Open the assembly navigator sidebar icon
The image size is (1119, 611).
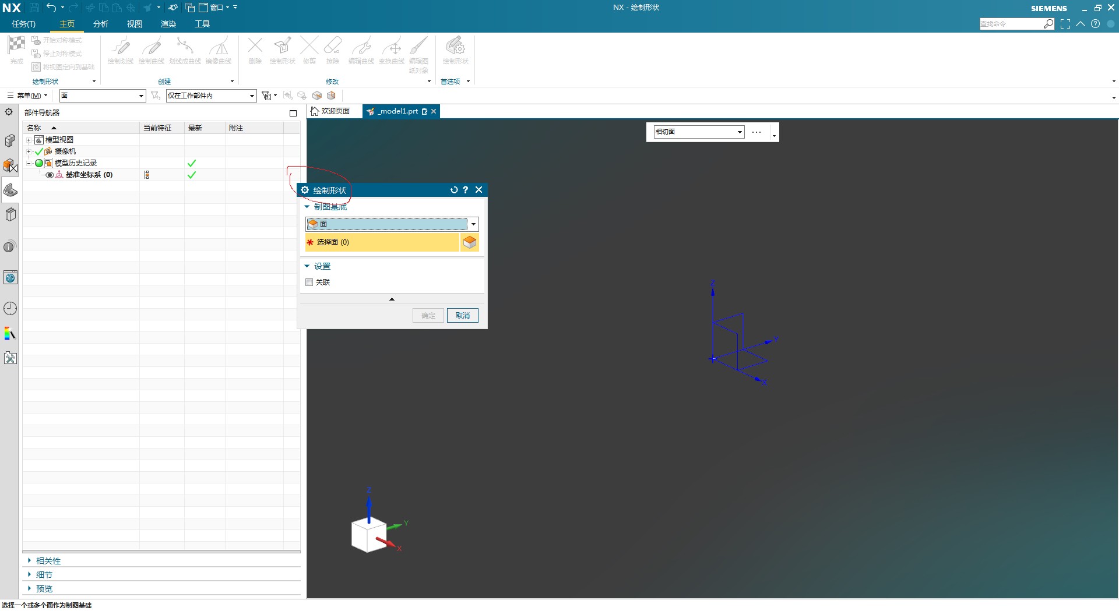coord(10,140)
